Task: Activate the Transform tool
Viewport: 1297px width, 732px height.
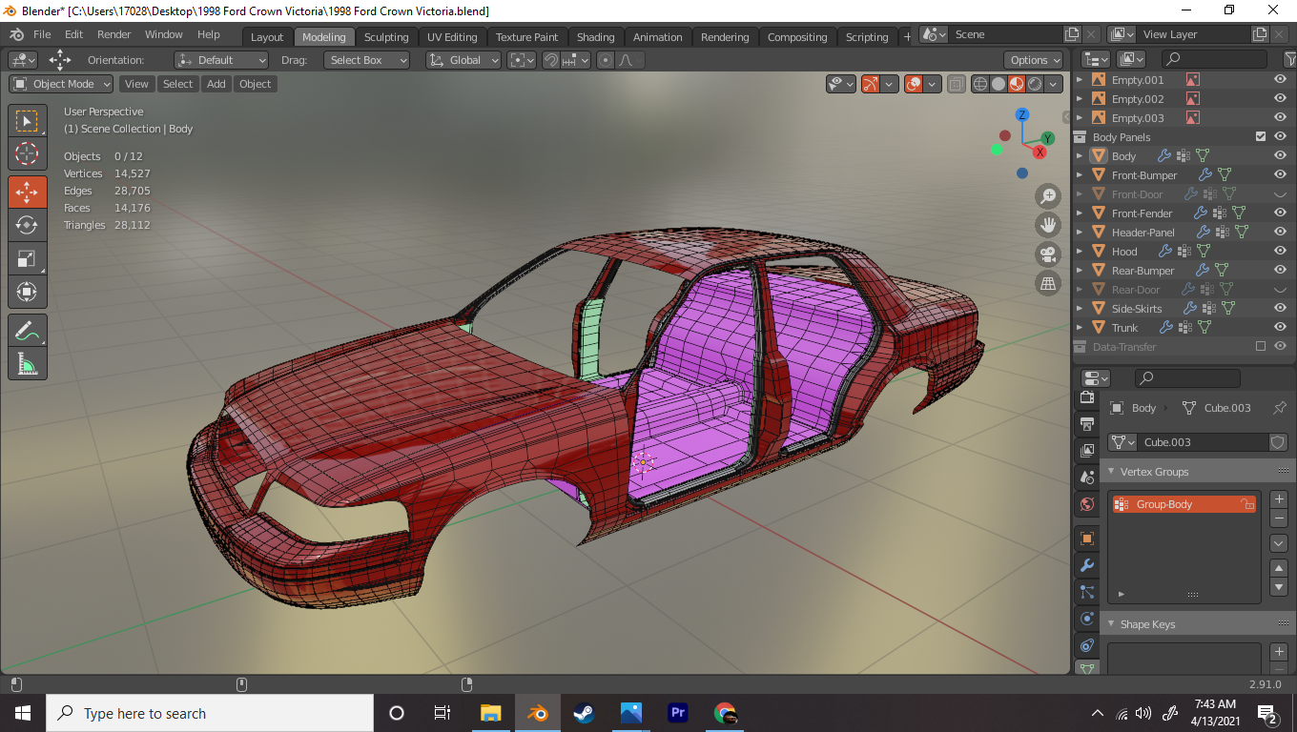Action: [28, 292]
